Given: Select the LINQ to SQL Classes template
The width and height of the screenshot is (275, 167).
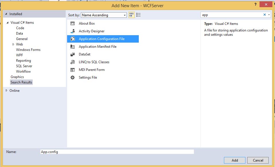Looking at the screenshot, I should click(x=94, y=62).
